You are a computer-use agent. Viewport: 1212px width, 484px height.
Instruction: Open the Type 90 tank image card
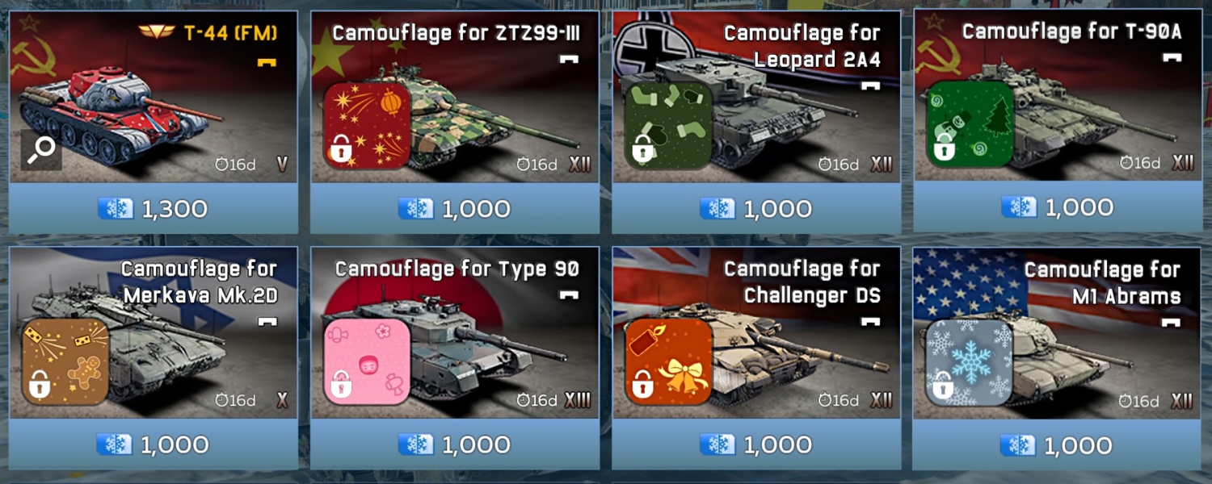(455, 333)
